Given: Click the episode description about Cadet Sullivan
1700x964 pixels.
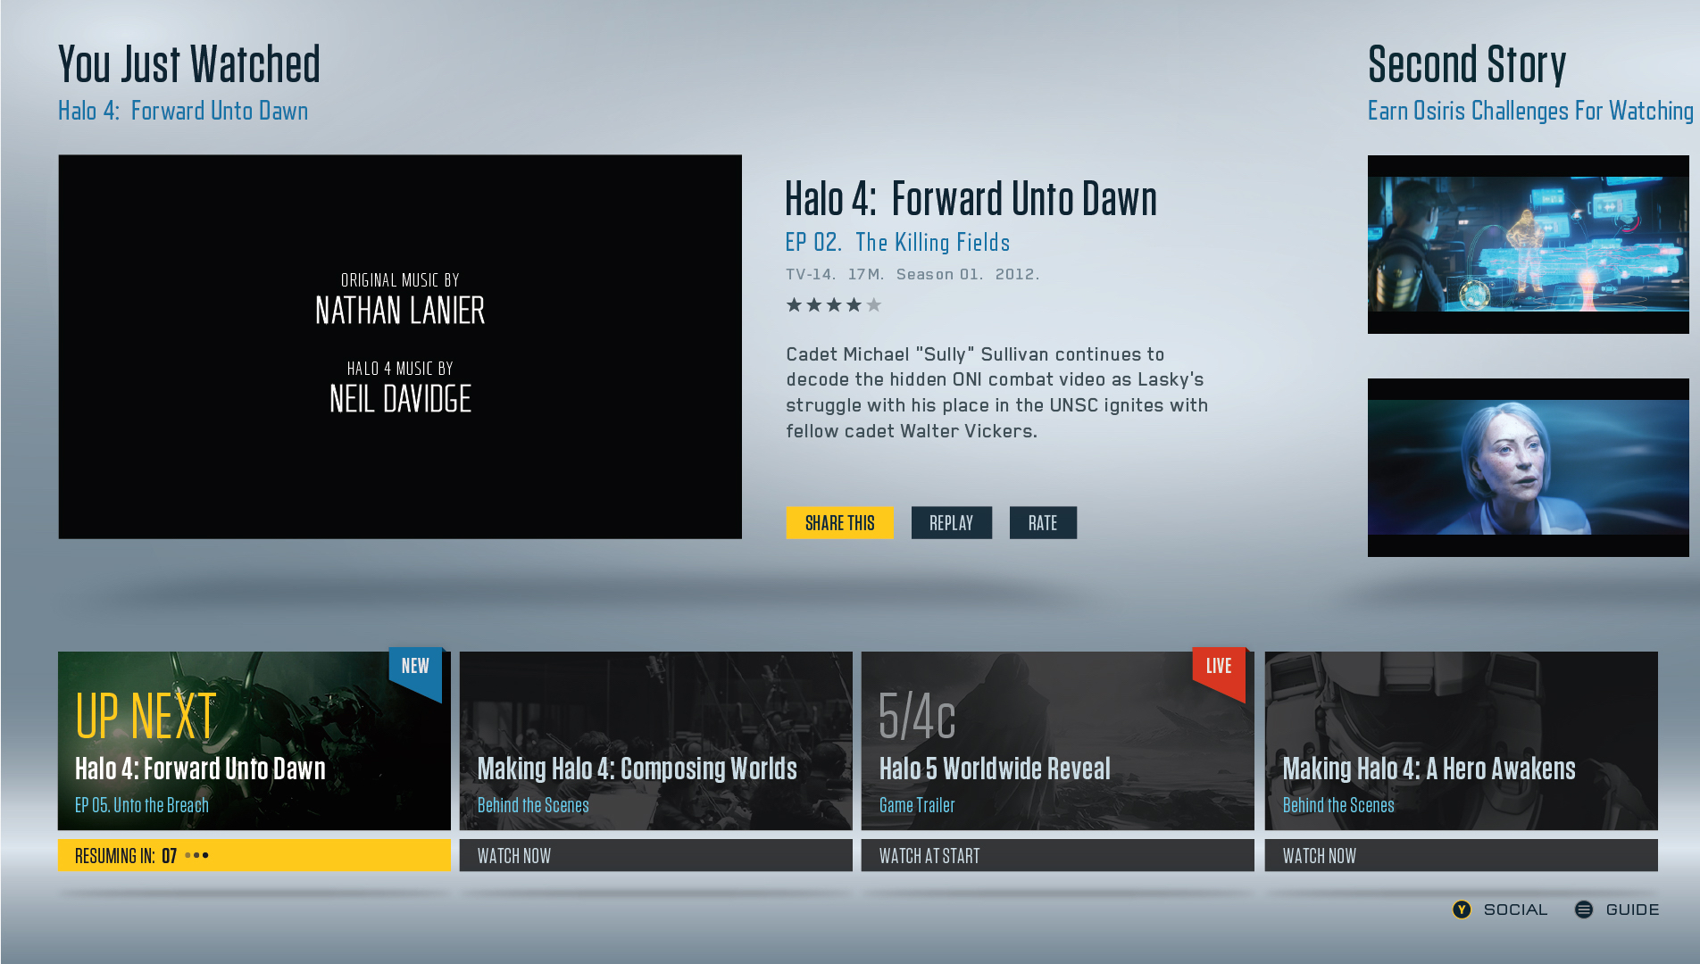Looking at the screenshot, I should [x=996, y=393].
